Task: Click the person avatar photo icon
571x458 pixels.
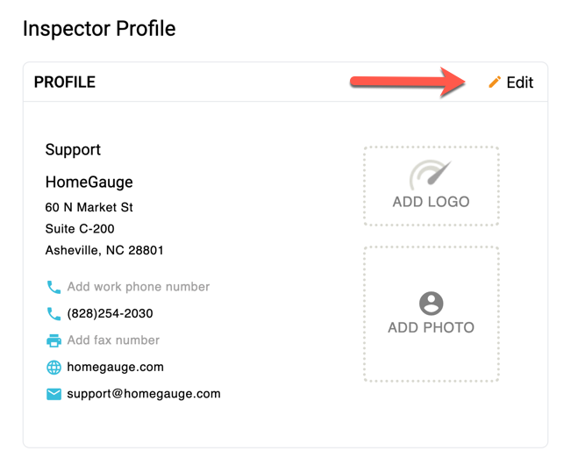Action: (x=431, y=304)
